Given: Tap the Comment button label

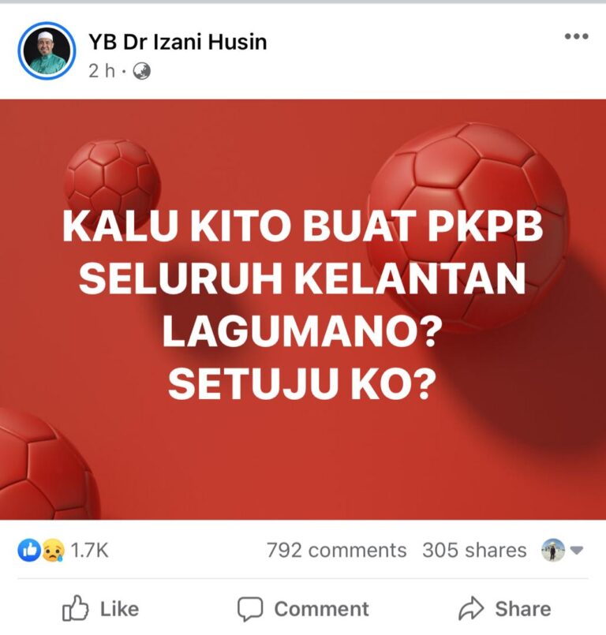Looking at the screenshot, I should tap(322, 609).
